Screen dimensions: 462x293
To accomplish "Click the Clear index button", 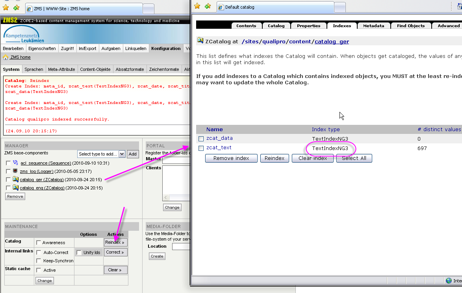I will pos(313,158).
